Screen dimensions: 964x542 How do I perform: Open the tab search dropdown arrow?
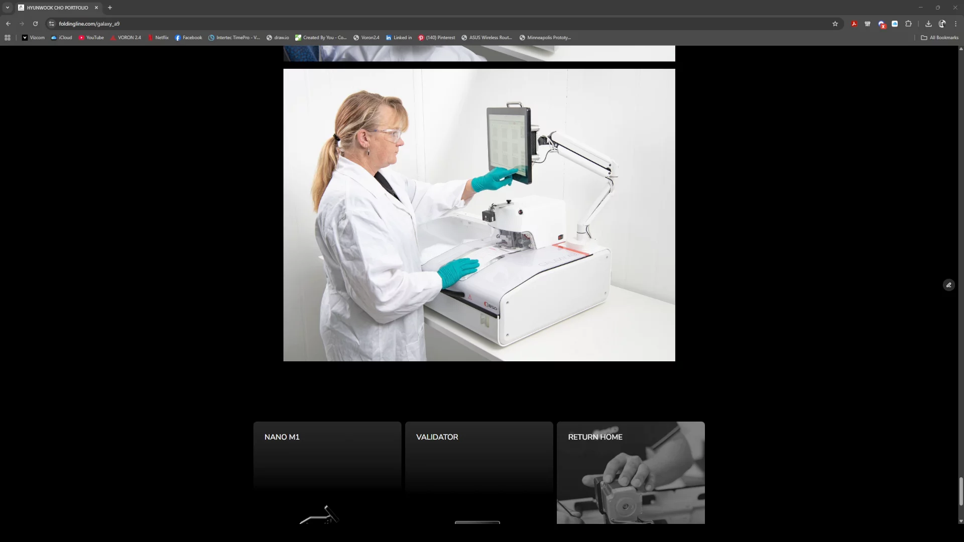8,8
